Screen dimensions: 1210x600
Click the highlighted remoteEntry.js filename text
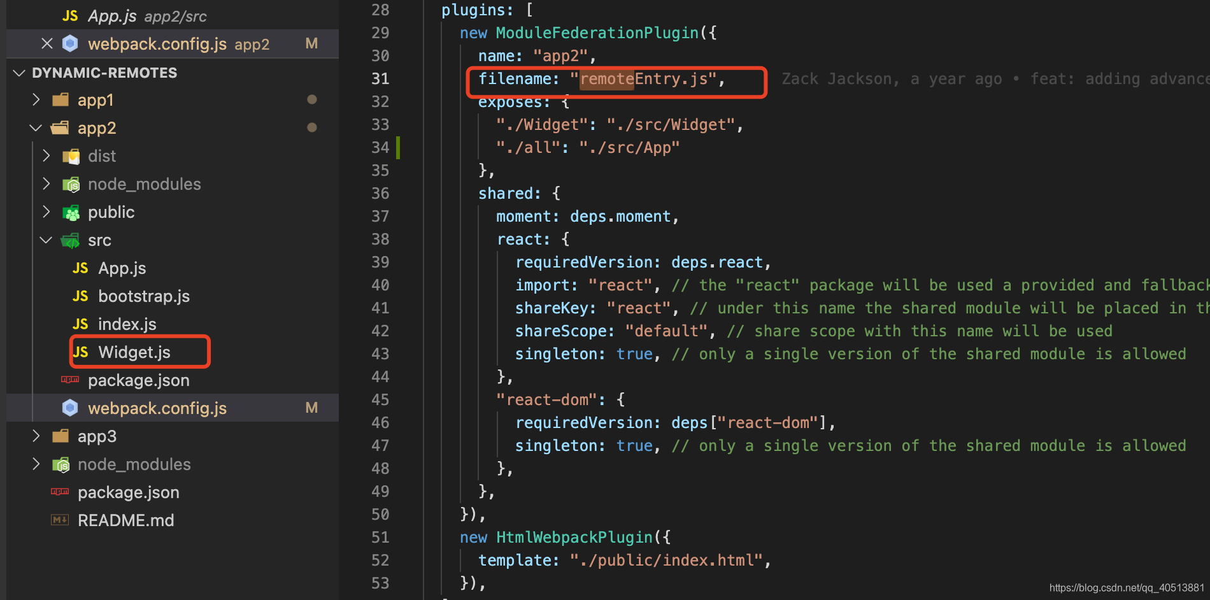(644, 78)
